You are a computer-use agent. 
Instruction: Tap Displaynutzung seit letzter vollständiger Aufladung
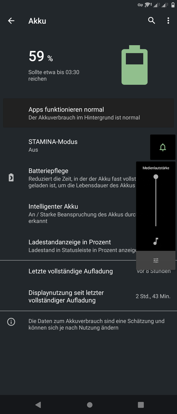(x=89, y=296)
